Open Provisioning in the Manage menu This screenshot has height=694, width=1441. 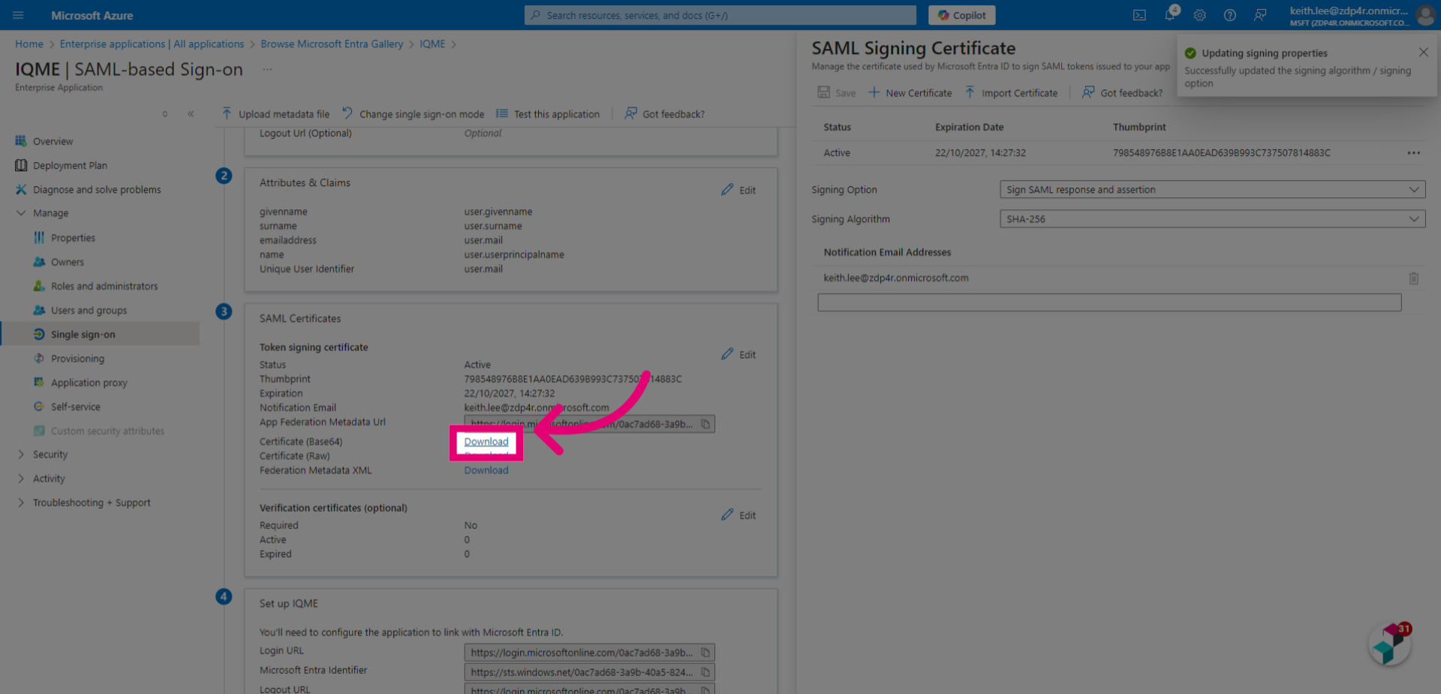tap(77, 359)
